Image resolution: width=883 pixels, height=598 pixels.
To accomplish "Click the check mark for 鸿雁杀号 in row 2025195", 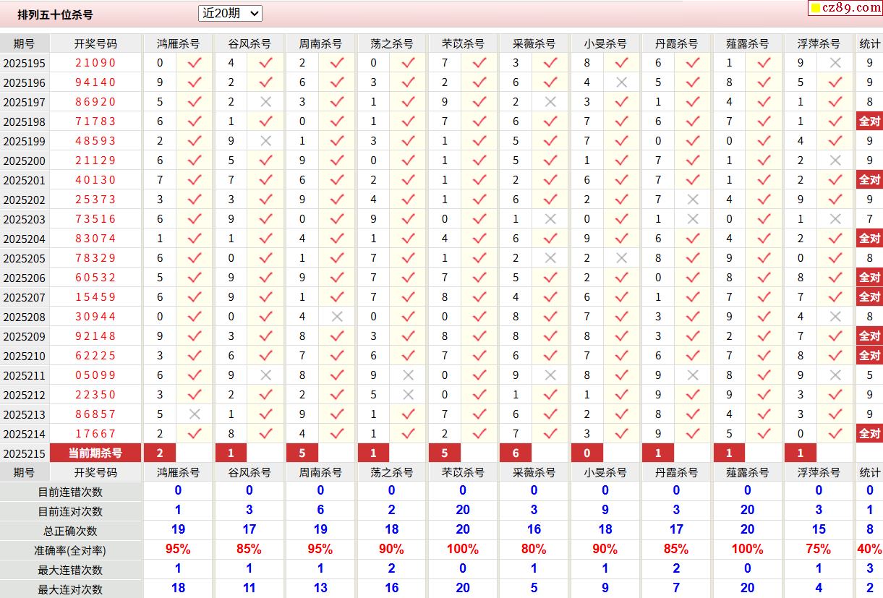I will 194,63.
